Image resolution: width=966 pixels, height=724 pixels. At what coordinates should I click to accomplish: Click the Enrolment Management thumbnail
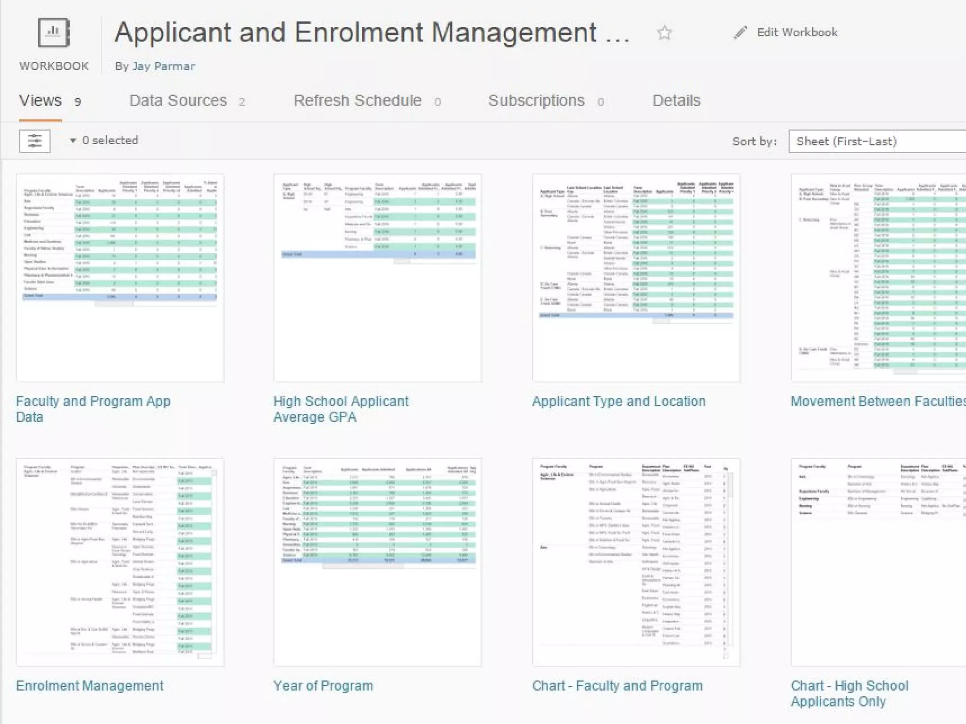coord(120,562)
